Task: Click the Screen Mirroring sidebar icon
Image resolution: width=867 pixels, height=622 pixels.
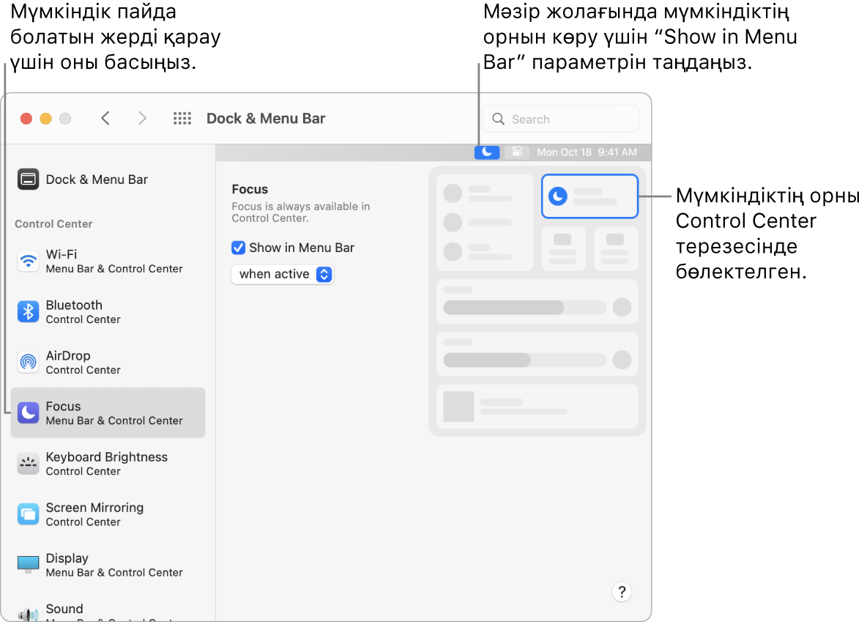Action: click(x=27, y=514)
